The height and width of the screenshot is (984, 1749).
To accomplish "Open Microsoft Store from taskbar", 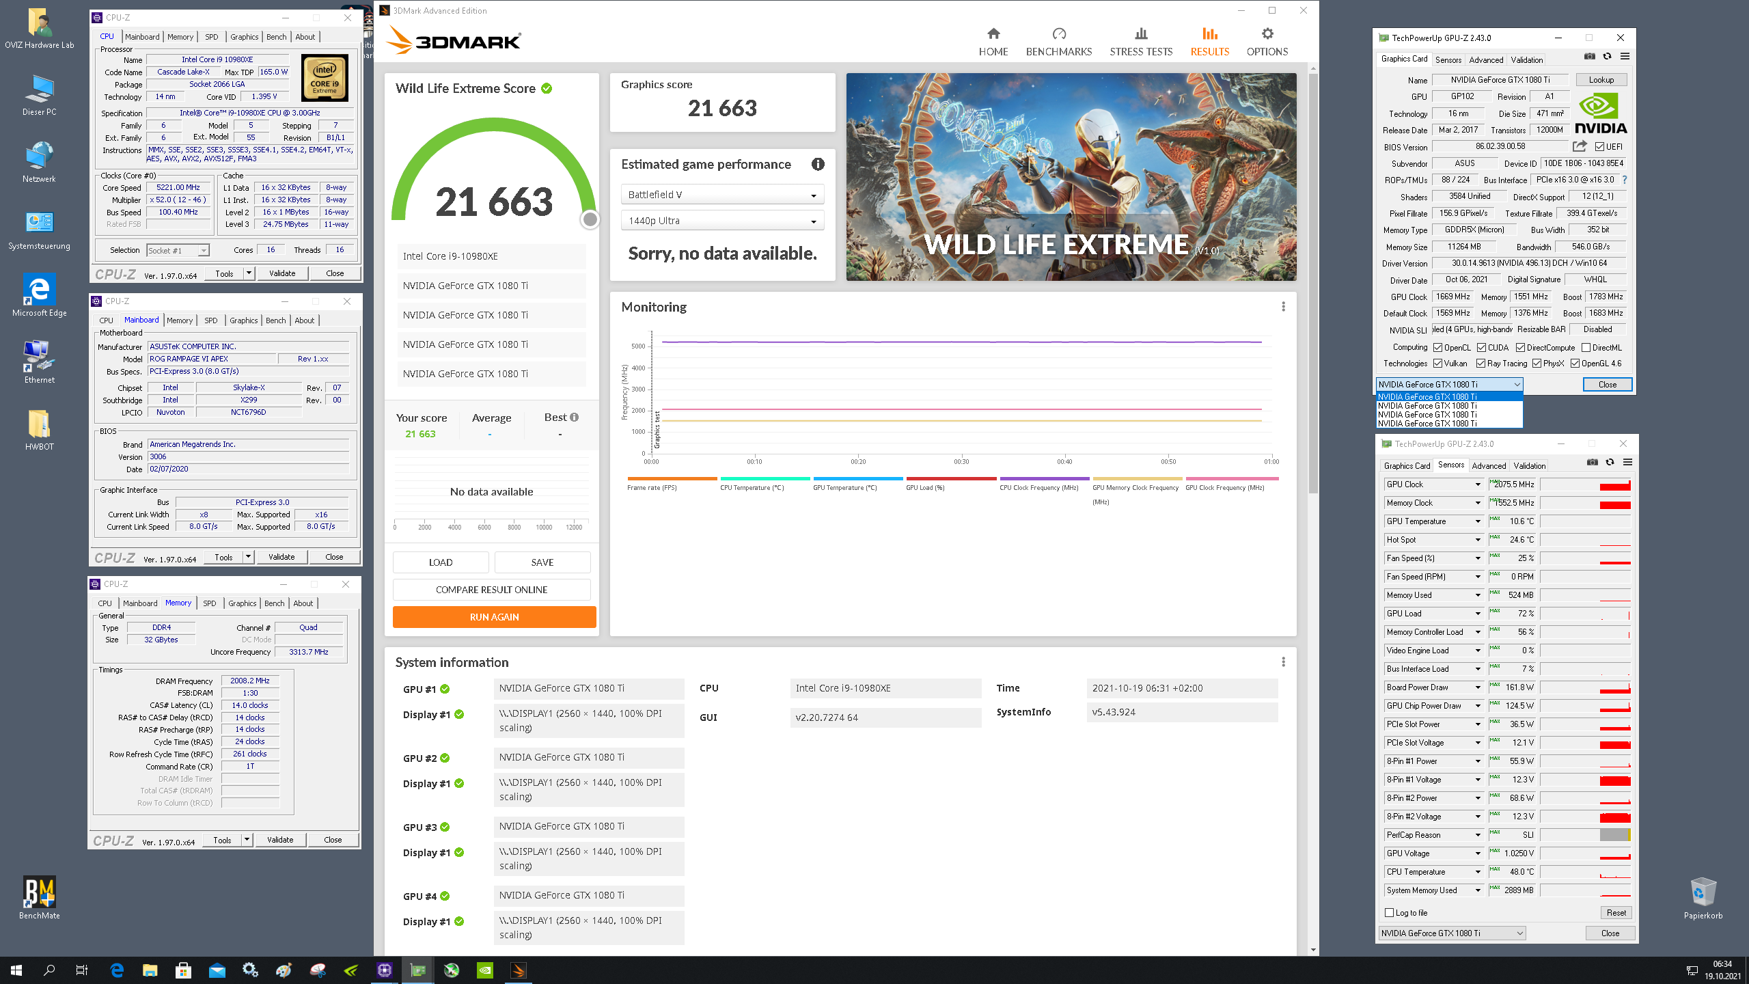I will click(183, 970).
